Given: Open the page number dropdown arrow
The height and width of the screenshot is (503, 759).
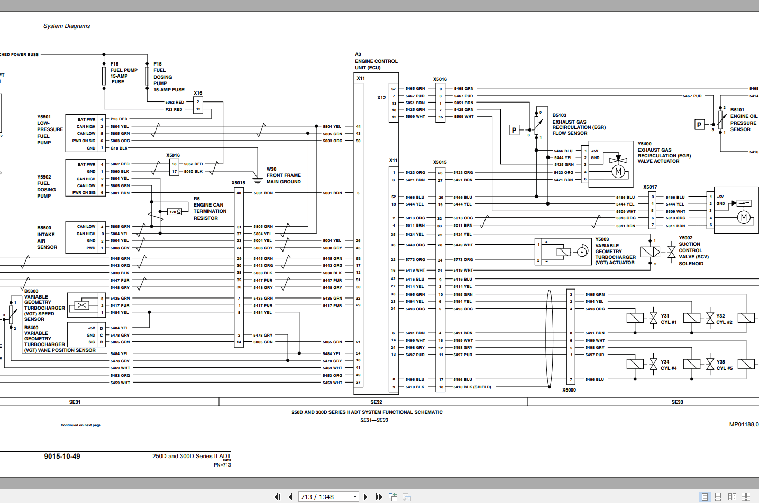Looking at the screenshot, I should coord(355,497).
